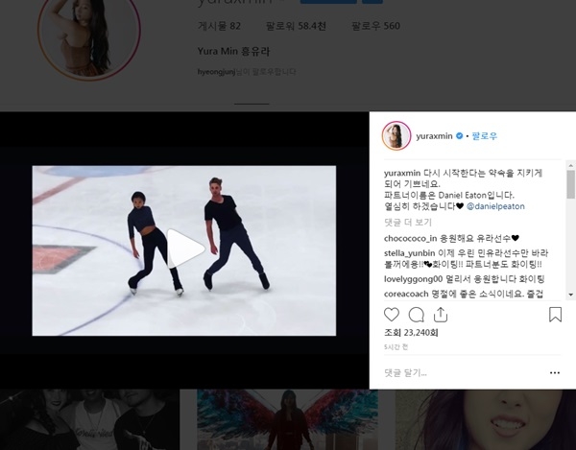
Task: Share the post using the share icon
Action: (x=441, y=315)
